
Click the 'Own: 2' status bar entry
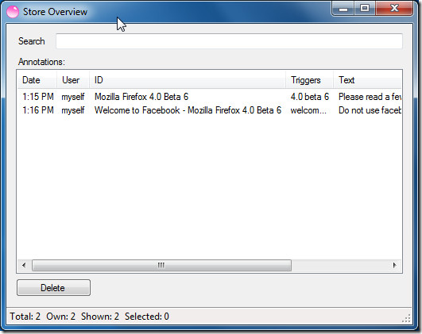pyautogui.click(x=61, y=317)
